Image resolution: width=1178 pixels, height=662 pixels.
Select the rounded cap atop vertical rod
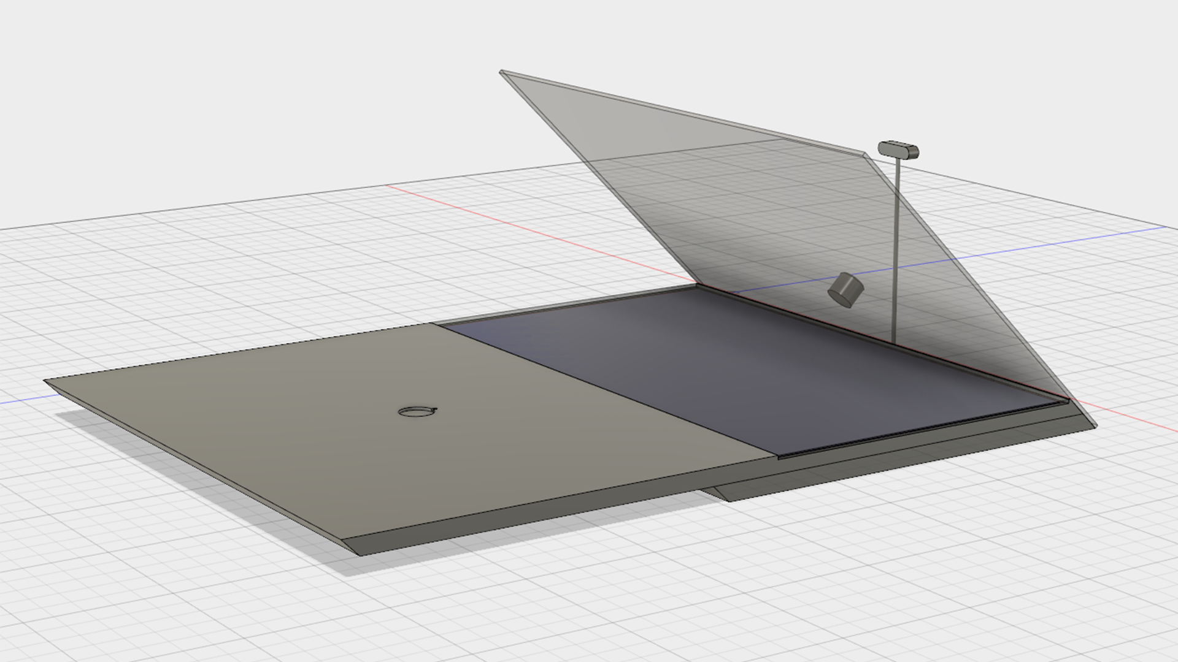tap(898, 150)
